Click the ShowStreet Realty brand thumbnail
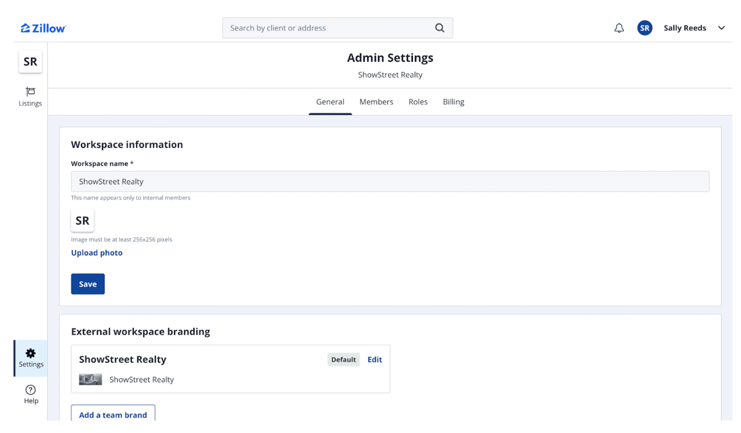Viewport: 741px width, 433px height. tap(90, 380)
